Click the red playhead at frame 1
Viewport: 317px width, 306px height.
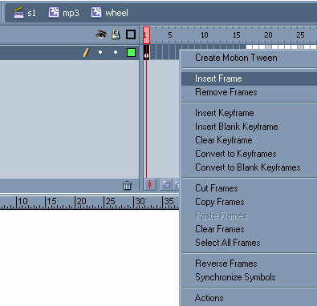coord(146,35)
